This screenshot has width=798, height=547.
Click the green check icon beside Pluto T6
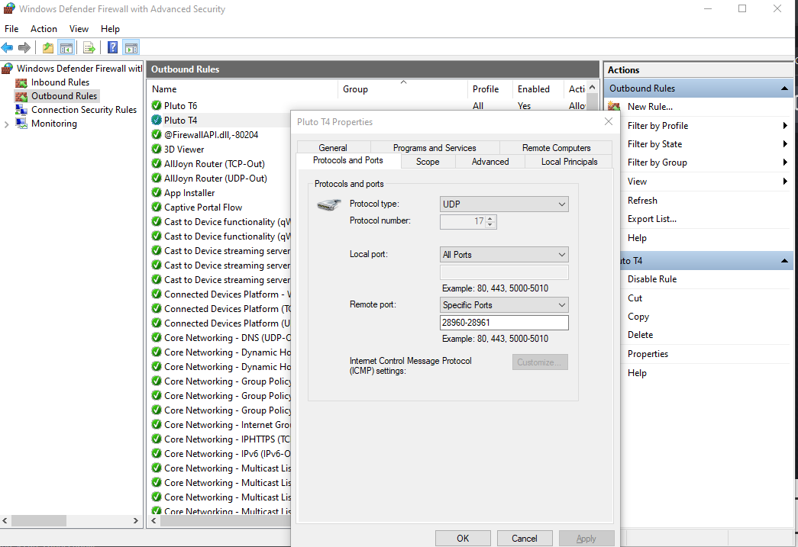click(x=157, y=106)
